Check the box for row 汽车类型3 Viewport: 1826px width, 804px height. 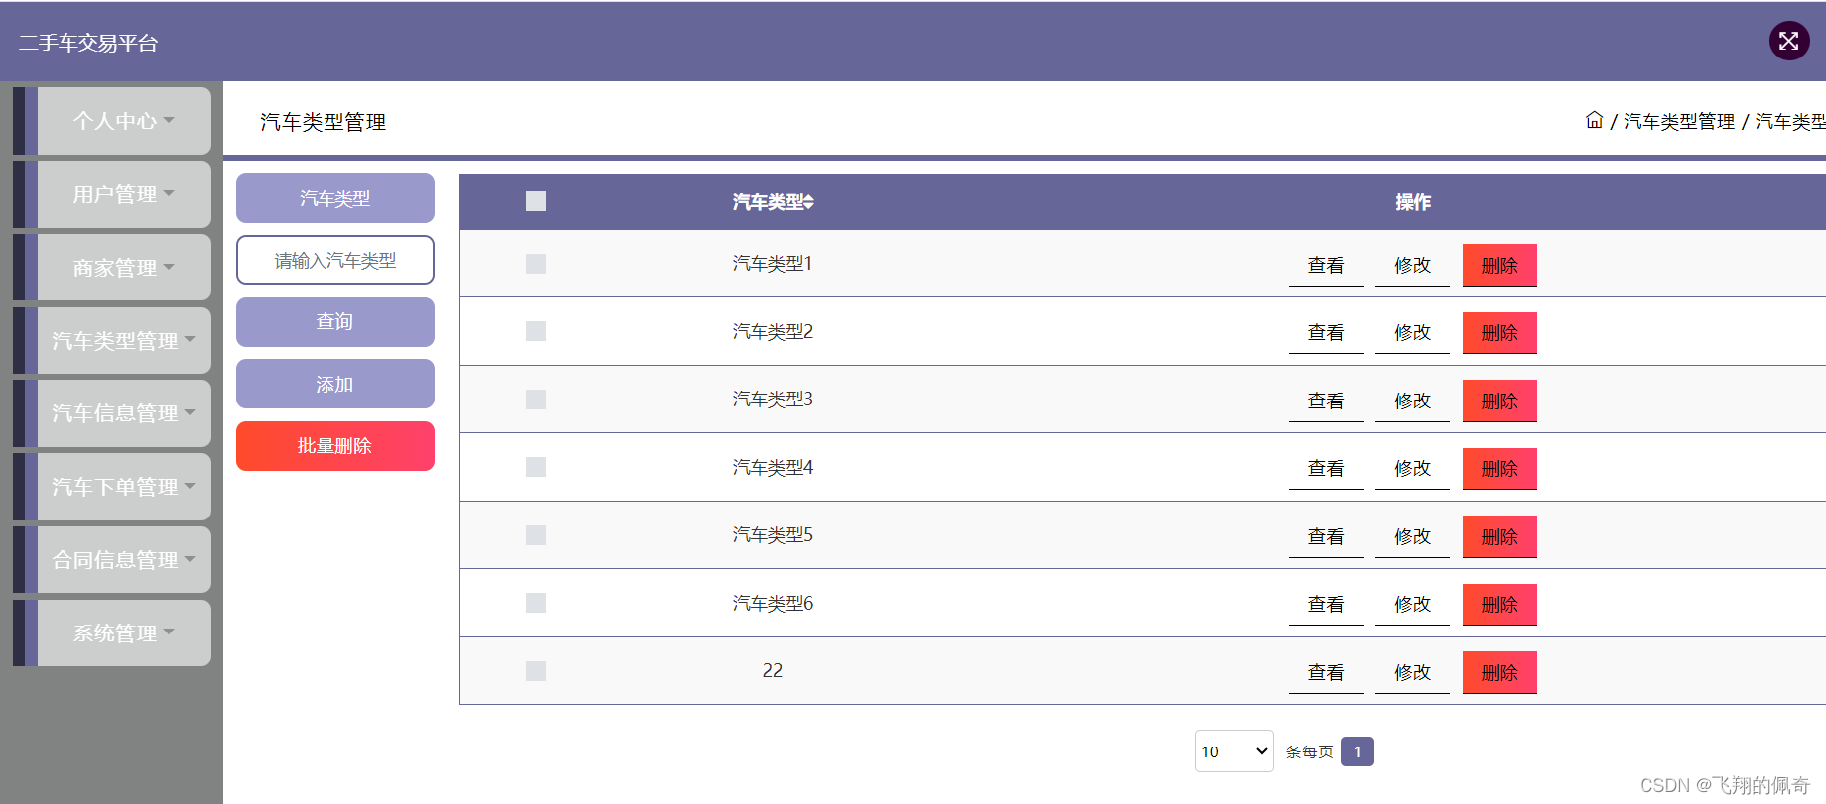pyautogui.click(x=536, y=400)
